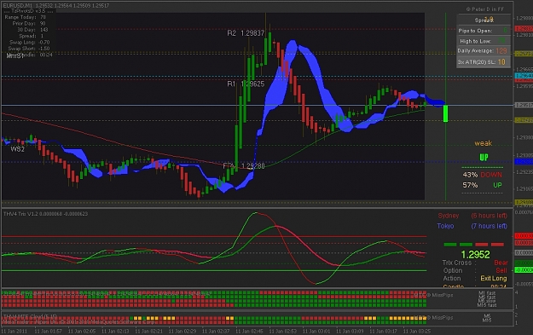
Task: Click the '11 Jan 03:09' time axis label
Action: 350,331
